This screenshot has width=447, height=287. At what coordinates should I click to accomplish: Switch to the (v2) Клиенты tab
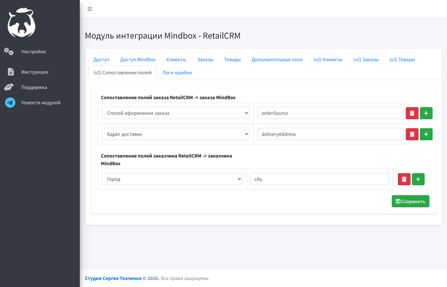(x=328, y=60)
